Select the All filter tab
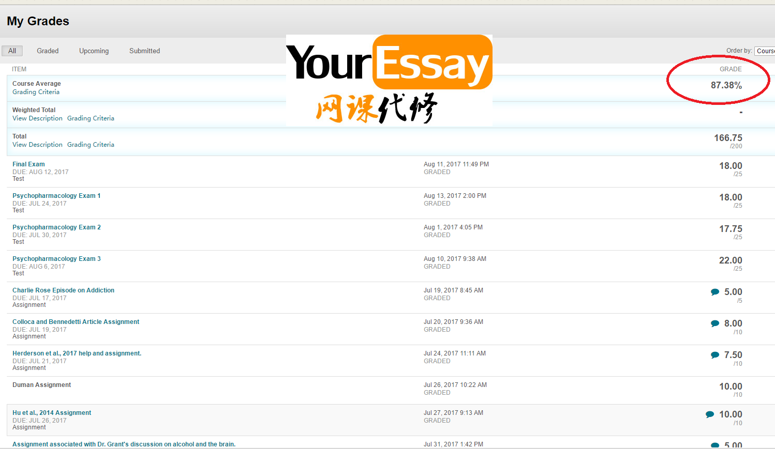This screenshot has height=449, width=775. 12,51
